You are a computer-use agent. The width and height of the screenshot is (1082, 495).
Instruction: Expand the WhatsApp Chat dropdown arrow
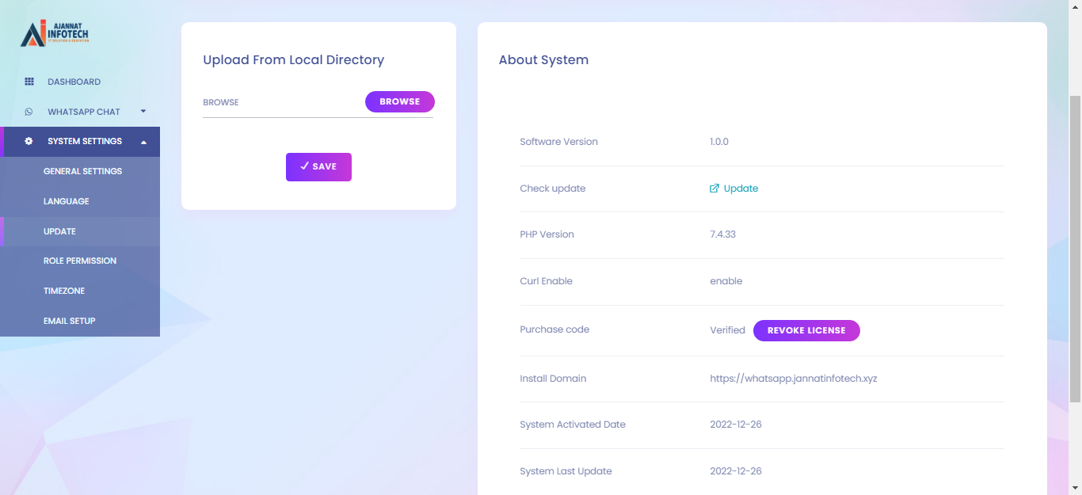point(143,112)
